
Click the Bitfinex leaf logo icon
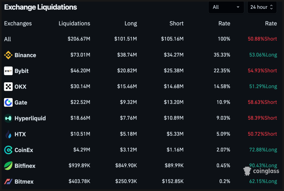(x=8, y=166)
